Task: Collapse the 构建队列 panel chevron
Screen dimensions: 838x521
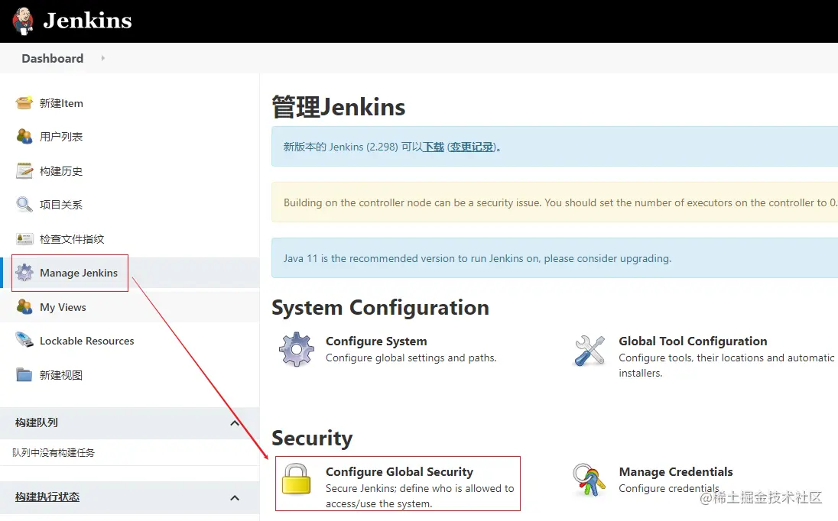Action: coord(235,423)
